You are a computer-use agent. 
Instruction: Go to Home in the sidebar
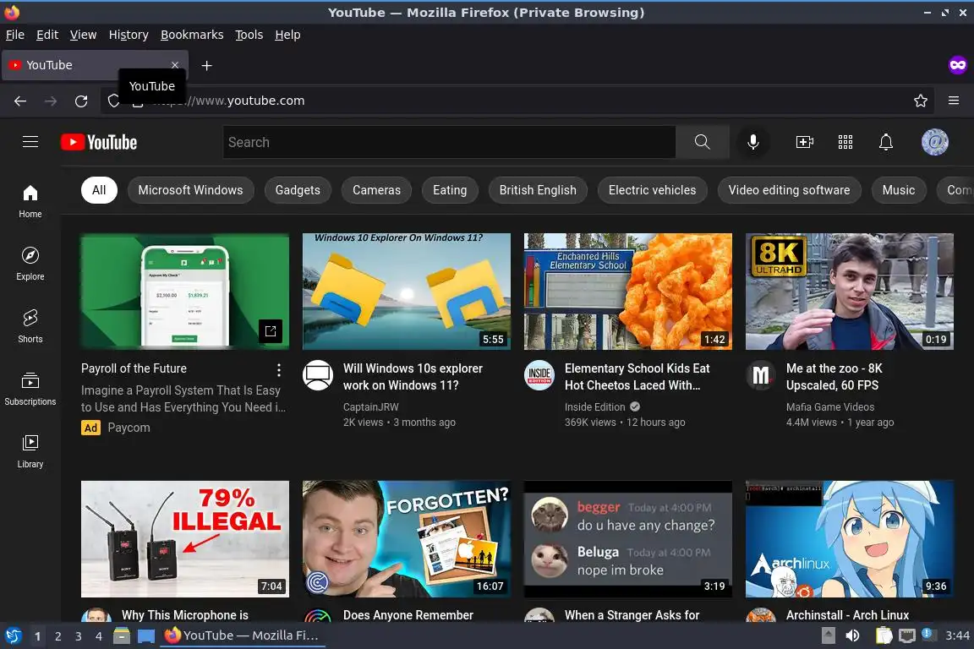pos(30,201)
